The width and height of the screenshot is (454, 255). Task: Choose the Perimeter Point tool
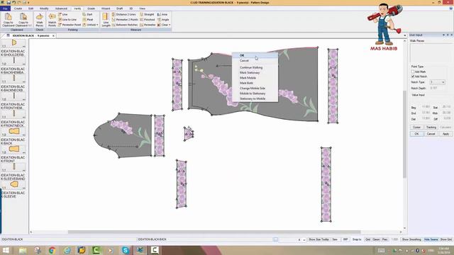70,25
